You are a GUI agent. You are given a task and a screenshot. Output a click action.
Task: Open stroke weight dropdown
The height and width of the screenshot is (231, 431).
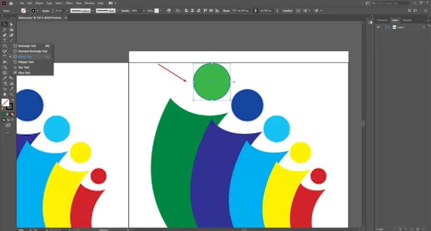[x=67, y=10]
